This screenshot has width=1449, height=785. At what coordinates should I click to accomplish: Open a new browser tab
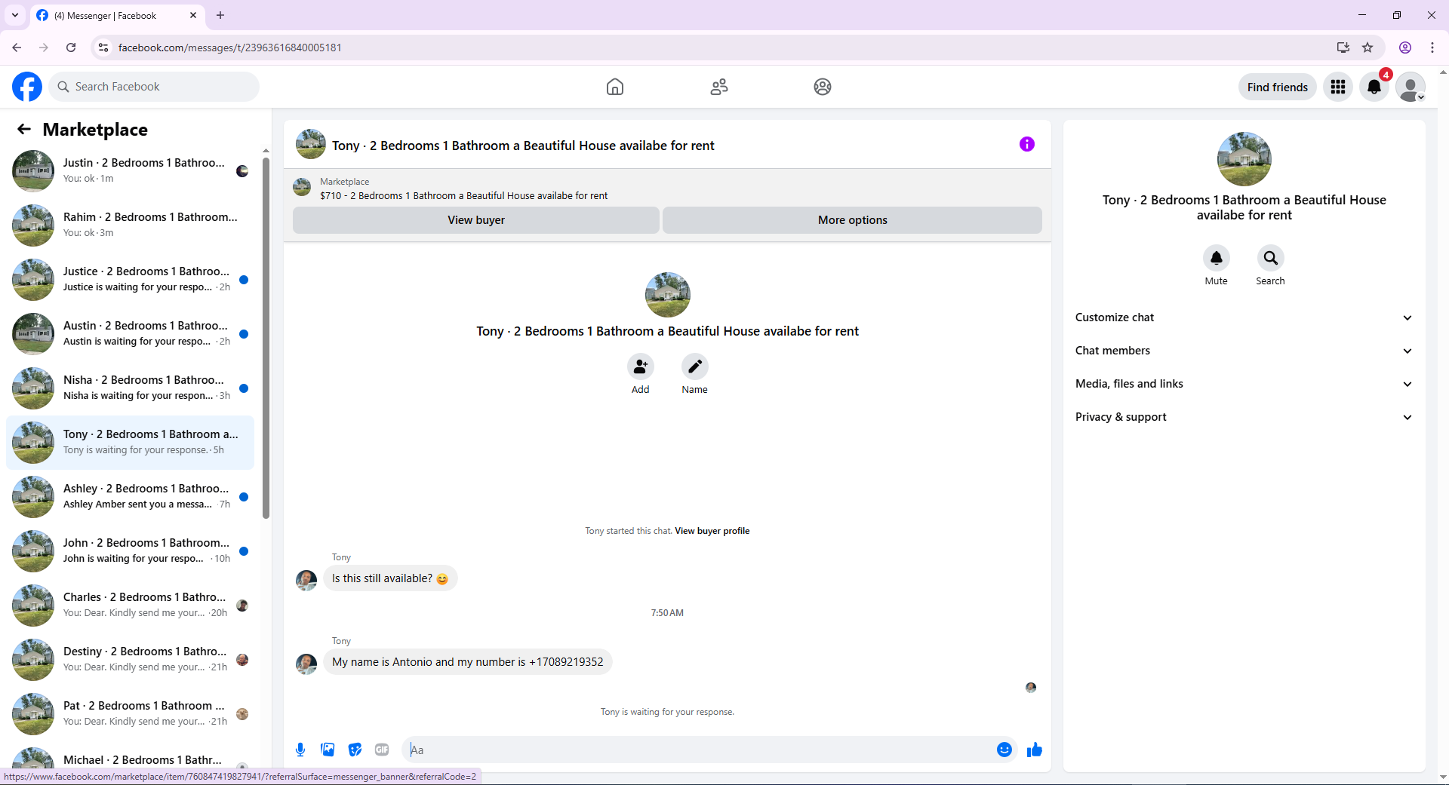[x=220, y=15]
